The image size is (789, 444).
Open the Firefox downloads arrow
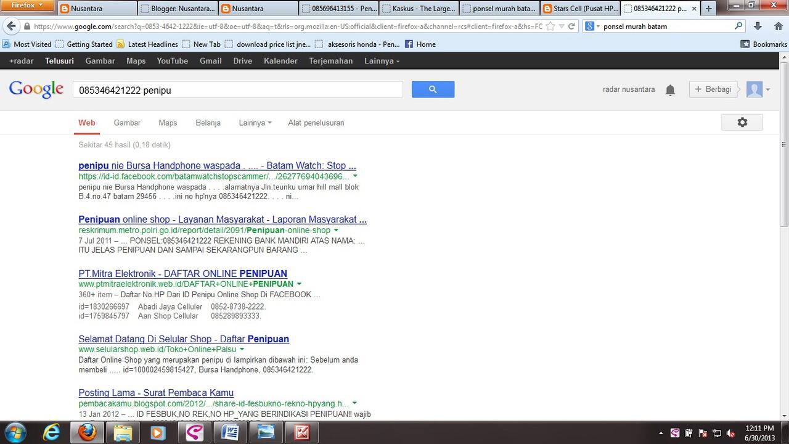pyautogui.click(x=758, y=27)
